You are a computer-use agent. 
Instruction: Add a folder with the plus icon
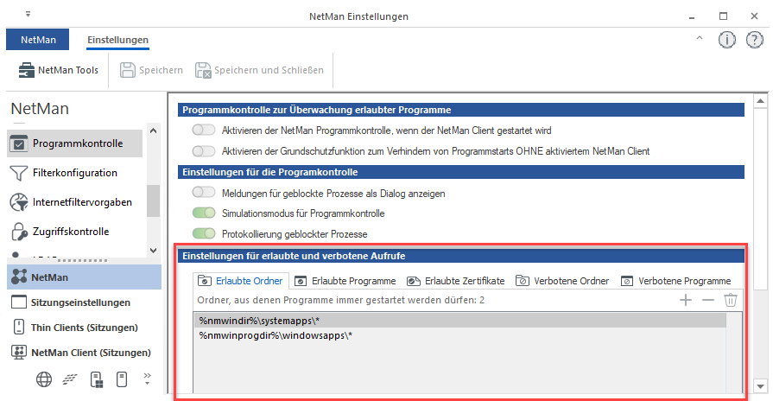(x=685, y=300)
